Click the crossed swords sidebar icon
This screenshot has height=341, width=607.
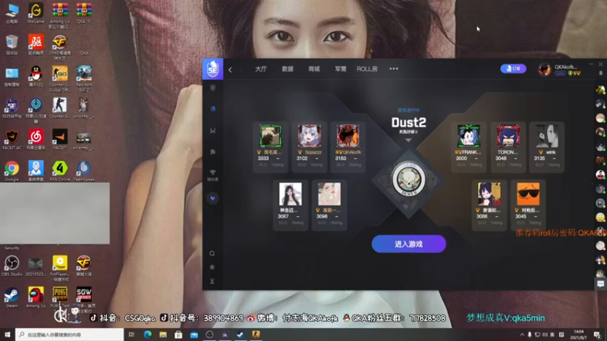tap(212, 130)
